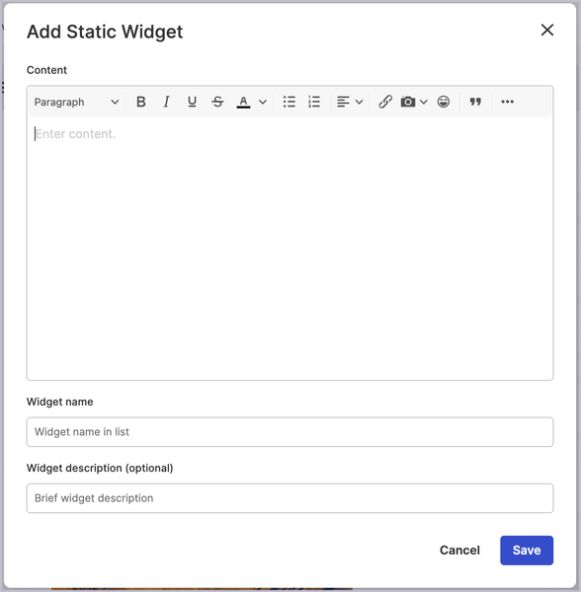Screen dimensions: 581x592
Task: Open the text color dropdown arrow
Action: (x=263, y=102)
